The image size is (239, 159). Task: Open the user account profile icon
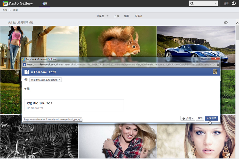click(233, 3)
